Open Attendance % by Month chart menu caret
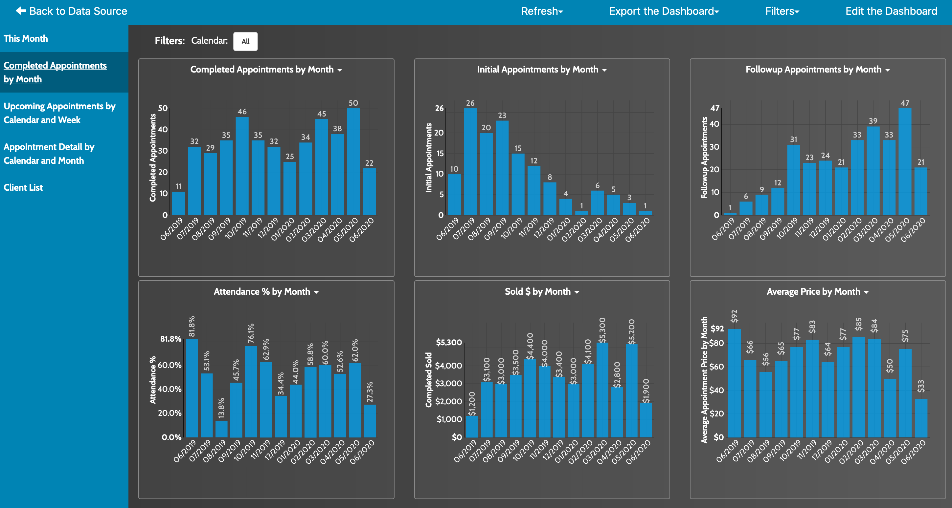The image size is (952, 508). (316, 292)
